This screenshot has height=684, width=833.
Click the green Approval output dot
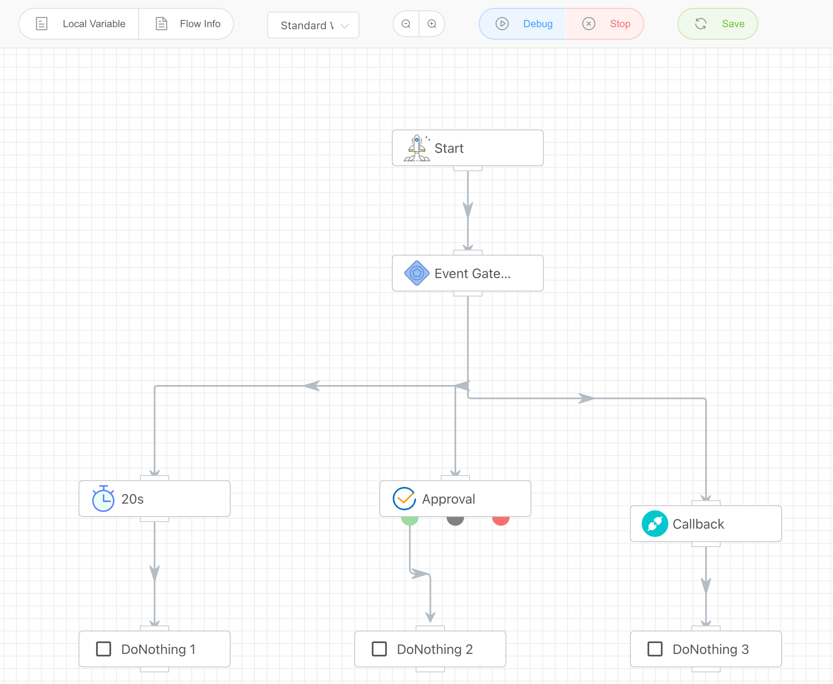(409, 520)
